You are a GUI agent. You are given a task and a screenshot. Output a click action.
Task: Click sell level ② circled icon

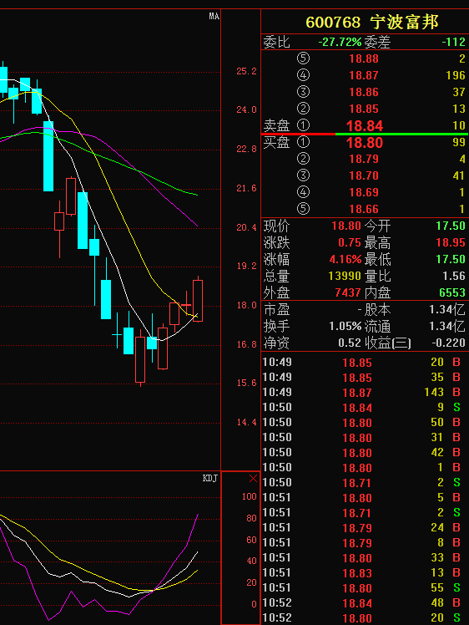pyautogui.click(x=303, y=109)
